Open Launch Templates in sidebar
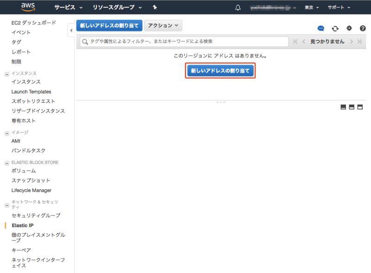371x273 pixels. [x=31, y=92]
